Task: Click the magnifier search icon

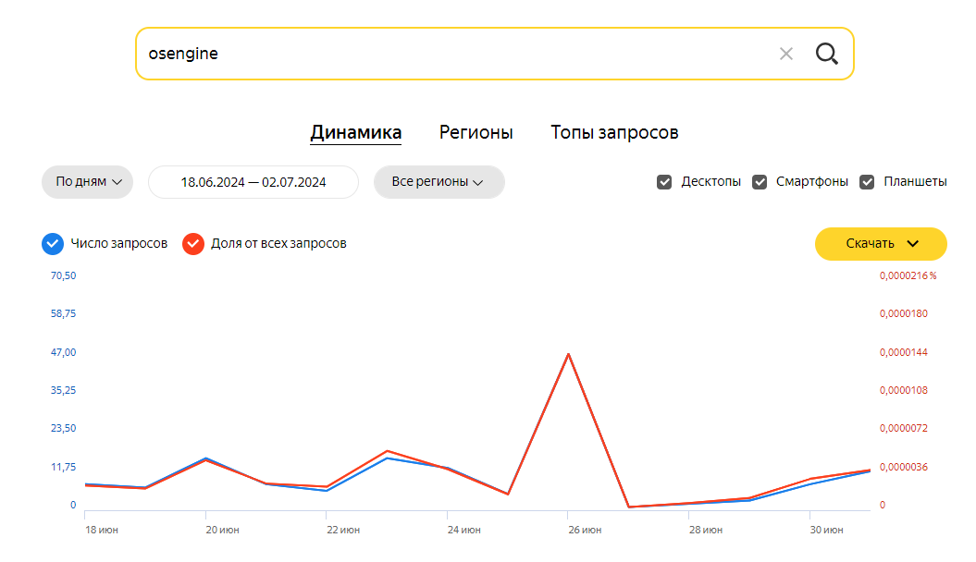Action: pyautogui.click(x=826, y=54)
